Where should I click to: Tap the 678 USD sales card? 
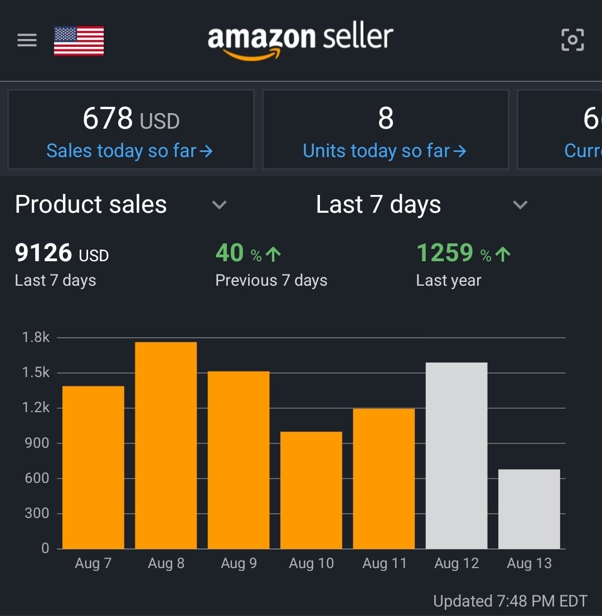(x=131, y=130)
